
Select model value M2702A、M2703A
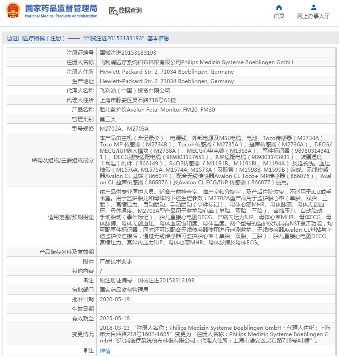(124, 129)
